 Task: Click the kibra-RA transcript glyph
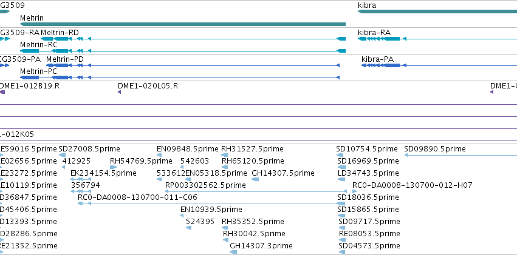coord(437,39)
